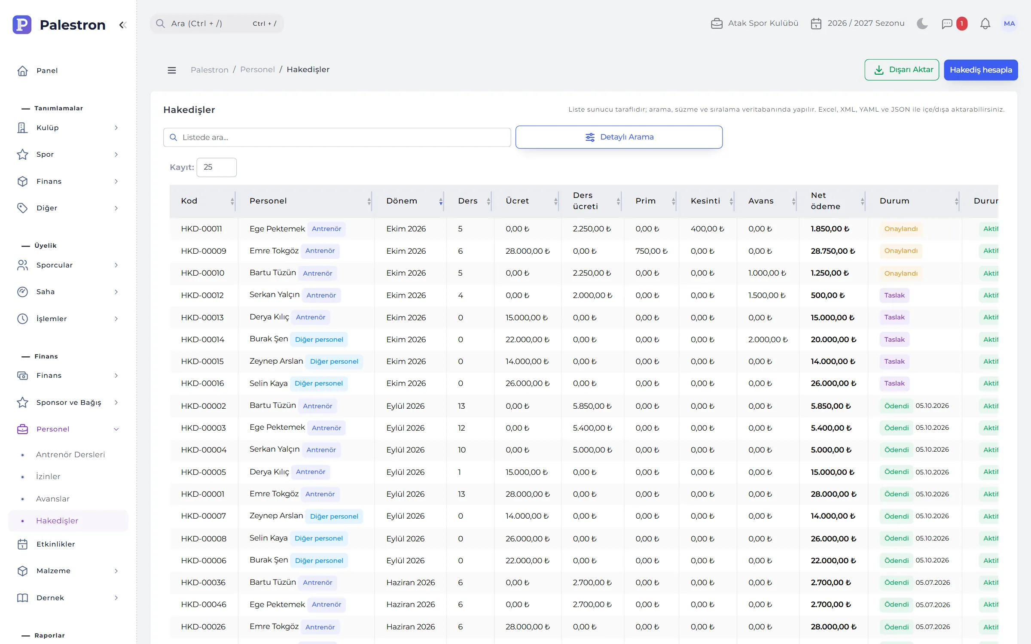Open notifications bell icon
The width and height of the screenshot is (1031, 644).
tap(985, 24)
